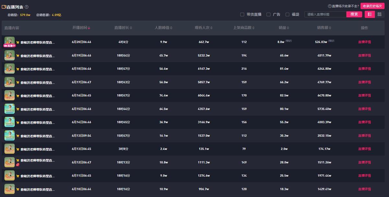389x197 pixels.
Task: Switch to grid view layout icon
Action: point(379,14)
